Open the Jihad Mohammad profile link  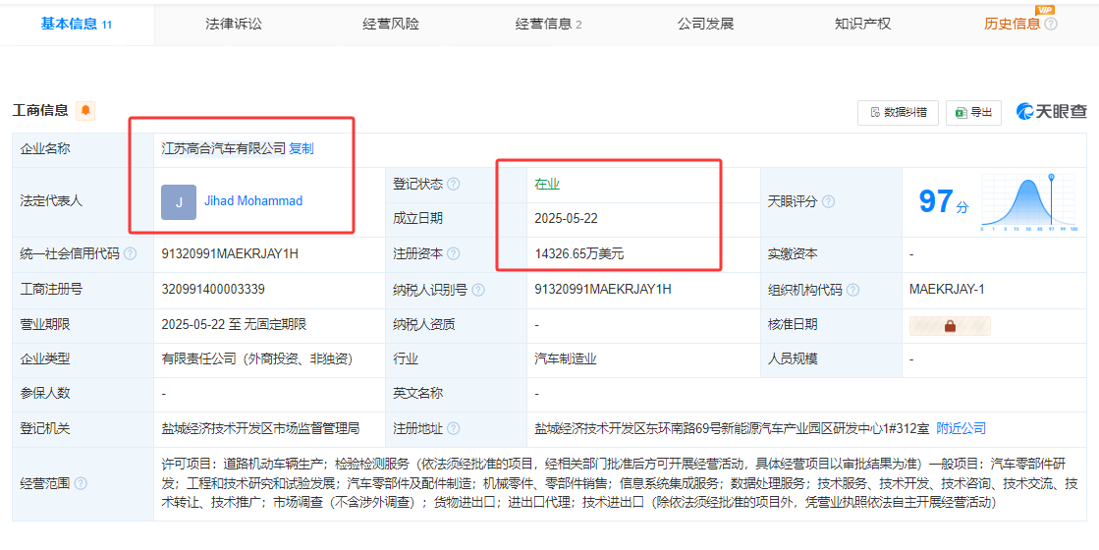click(253, 201)
